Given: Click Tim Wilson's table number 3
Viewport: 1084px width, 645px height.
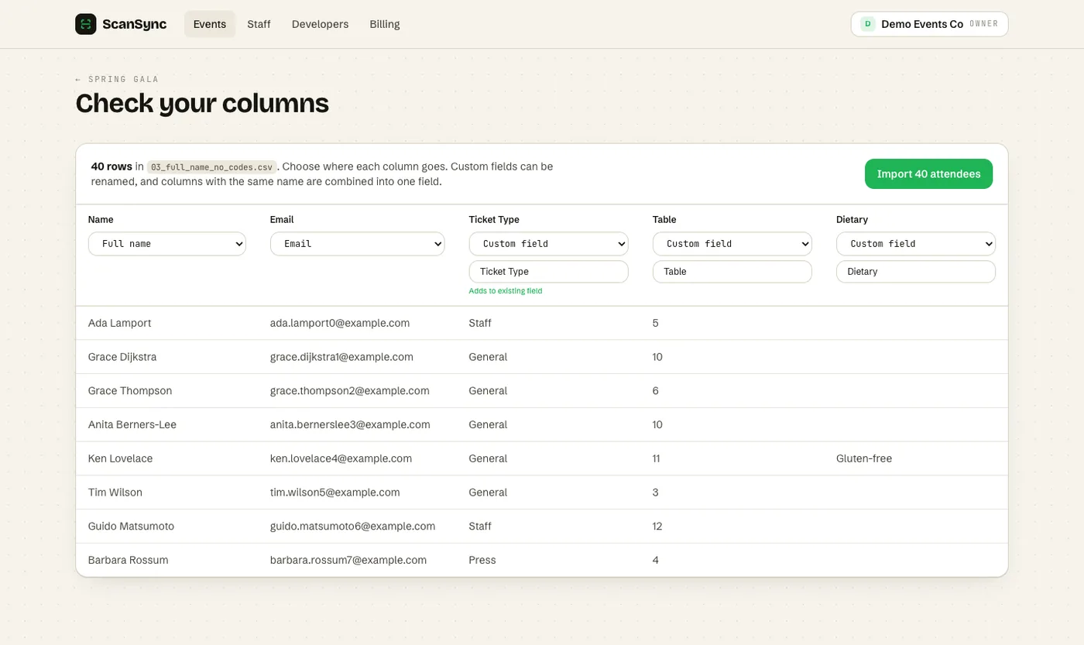Looking at the screenshot, I should [x=656, y=492].
